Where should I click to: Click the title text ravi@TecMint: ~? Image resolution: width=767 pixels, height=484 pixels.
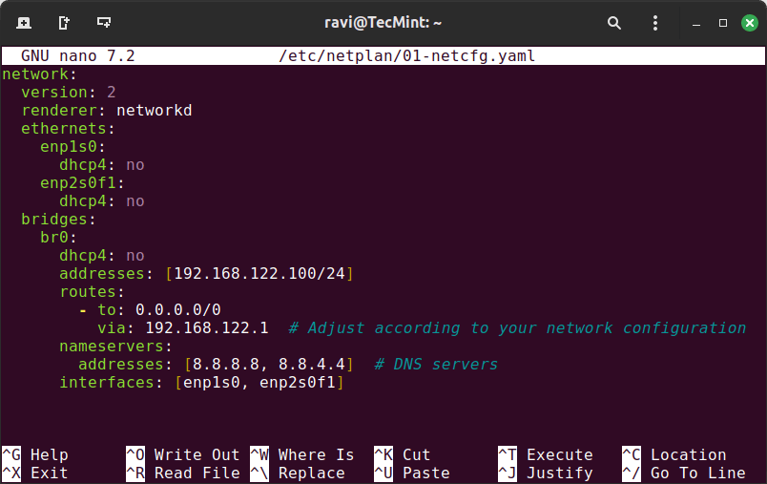(383, 23)
